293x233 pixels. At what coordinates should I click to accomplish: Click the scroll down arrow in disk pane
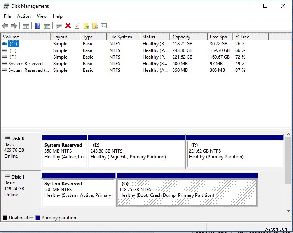click(x=288, y=210)
